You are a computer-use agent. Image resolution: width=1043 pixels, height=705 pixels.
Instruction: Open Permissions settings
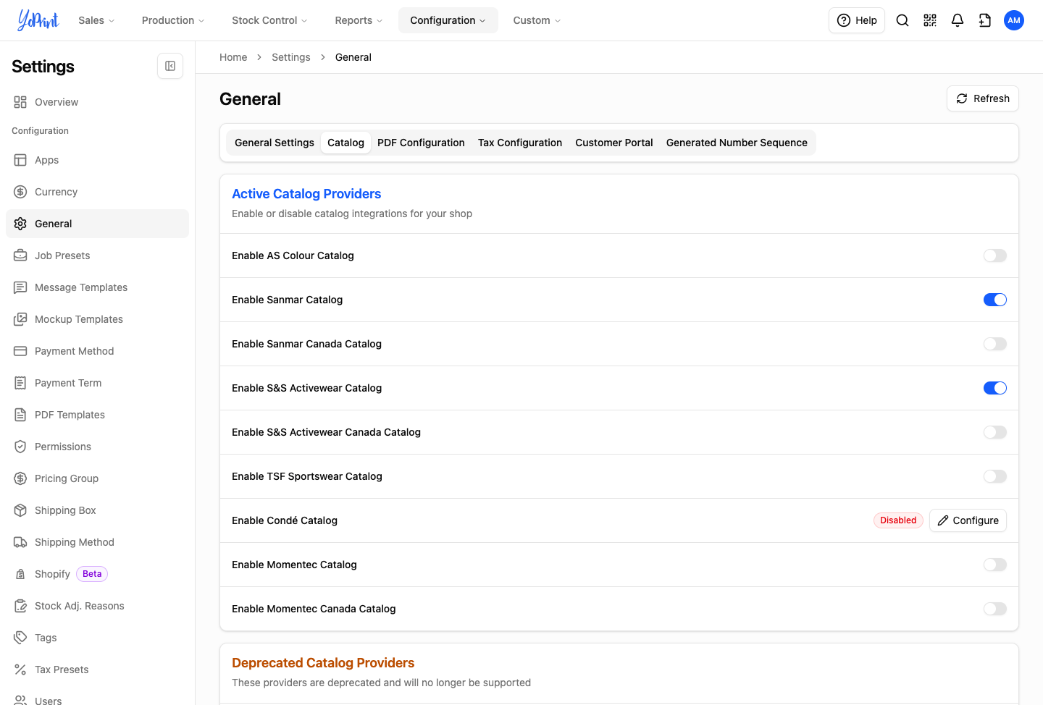tap(97, 447)
